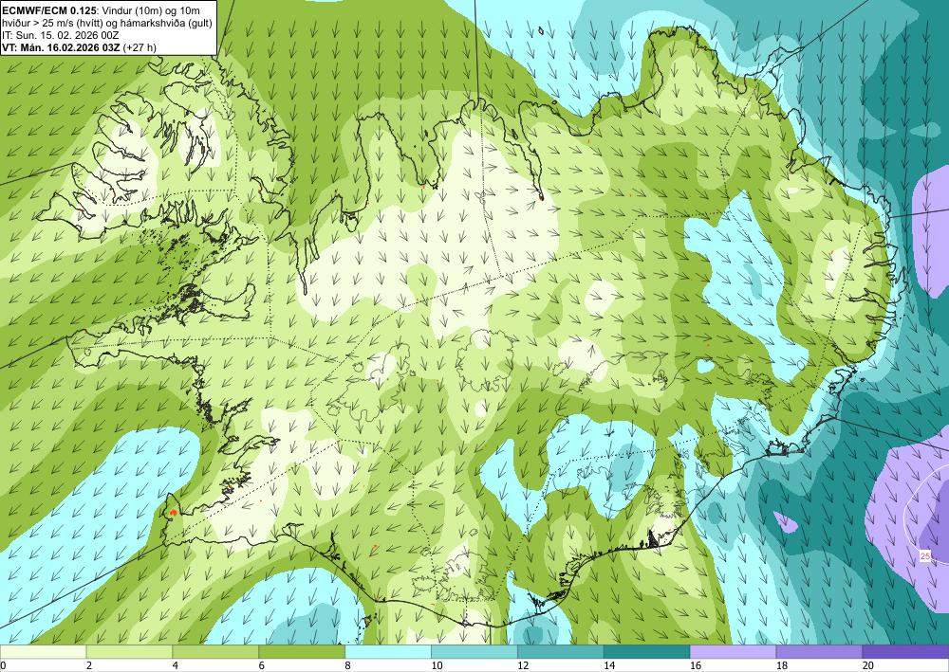Click the darker green 6–8 m/s legend swatch

(302, 652)
